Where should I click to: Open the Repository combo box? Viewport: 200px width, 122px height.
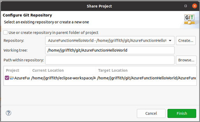110,40
